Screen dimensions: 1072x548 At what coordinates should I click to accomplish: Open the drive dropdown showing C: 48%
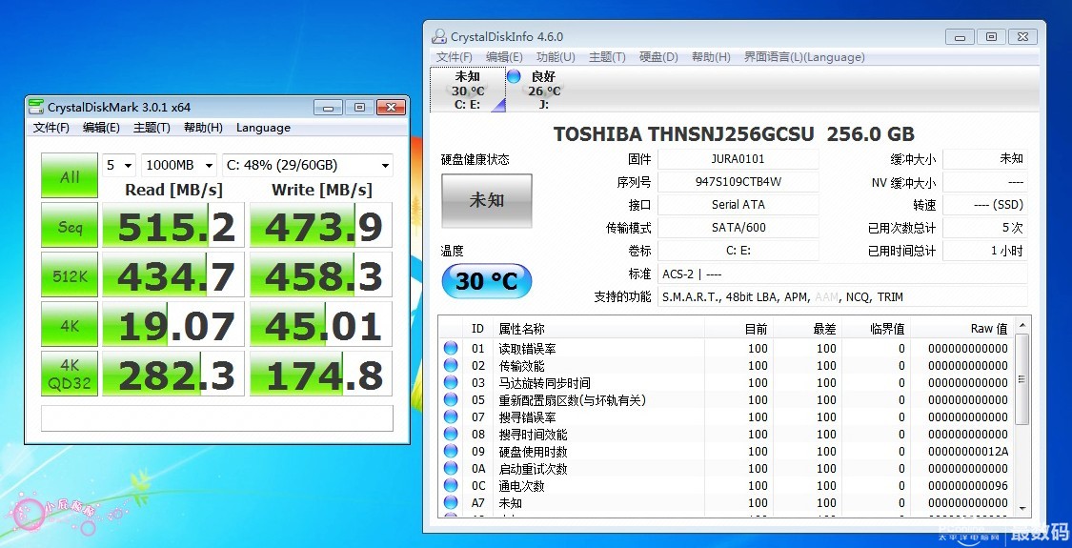308,165
